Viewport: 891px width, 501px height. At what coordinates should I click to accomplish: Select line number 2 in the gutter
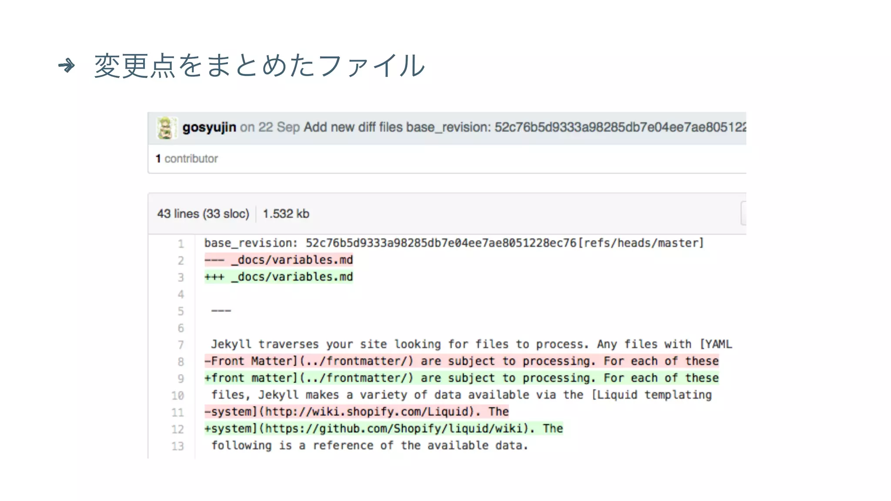click(x=181, y=261)
